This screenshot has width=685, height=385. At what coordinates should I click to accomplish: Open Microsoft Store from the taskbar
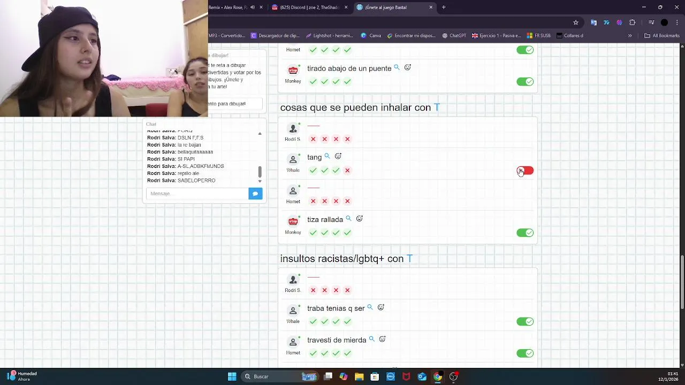coord(375,376)
